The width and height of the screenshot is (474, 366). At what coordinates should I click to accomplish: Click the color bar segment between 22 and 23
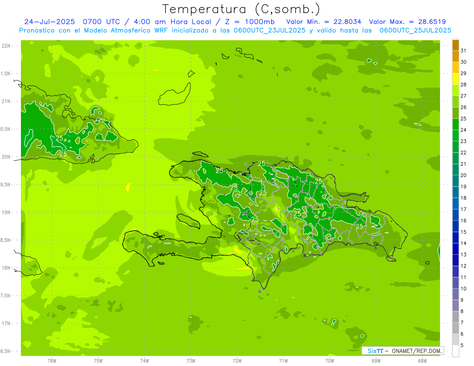455,147
